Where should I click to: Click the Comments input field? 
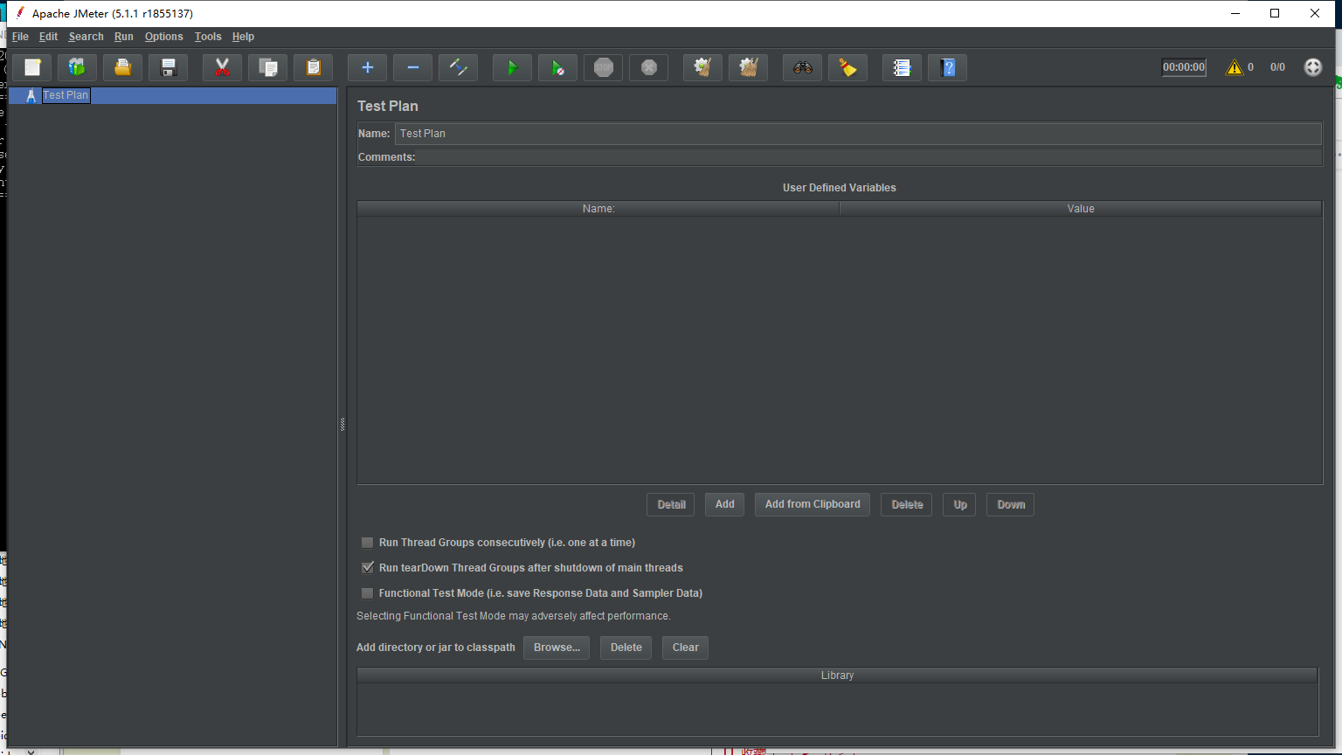(870, 157)
